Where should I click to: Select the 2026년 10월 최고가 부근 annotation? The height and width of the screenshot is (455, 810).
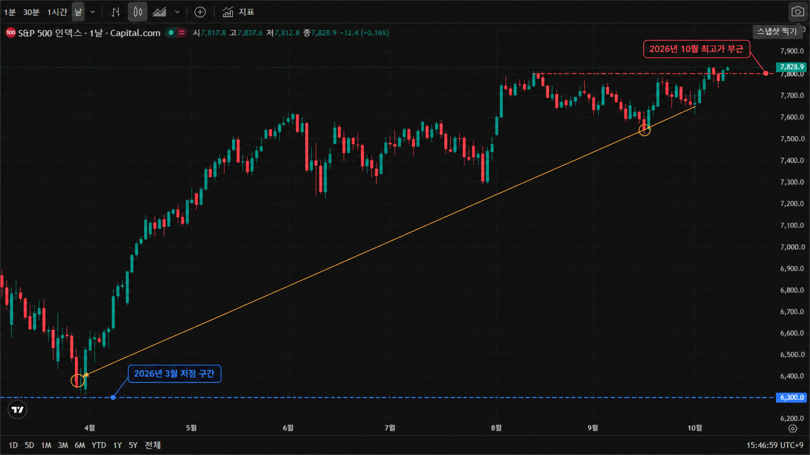point(697,49)
